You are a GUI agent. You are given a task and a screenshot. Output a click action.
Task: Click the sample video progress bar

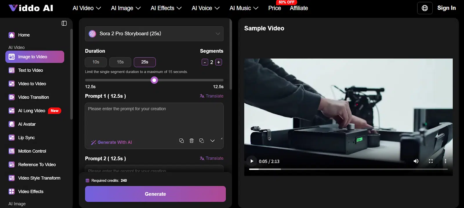[x=348, y=169]
